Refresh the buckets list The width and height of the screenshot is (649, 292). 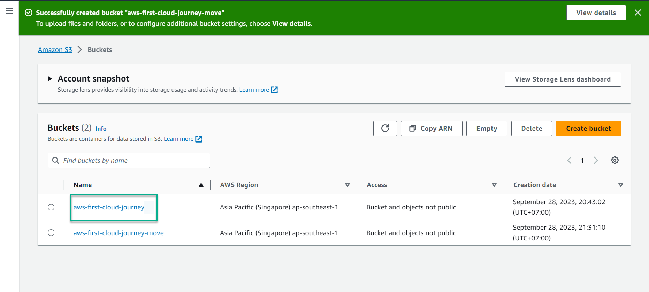click(x=385, y=128)
